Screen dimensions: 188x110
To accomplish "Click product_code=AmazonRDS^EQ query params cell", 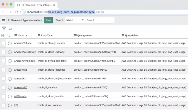I will (91, 70).
